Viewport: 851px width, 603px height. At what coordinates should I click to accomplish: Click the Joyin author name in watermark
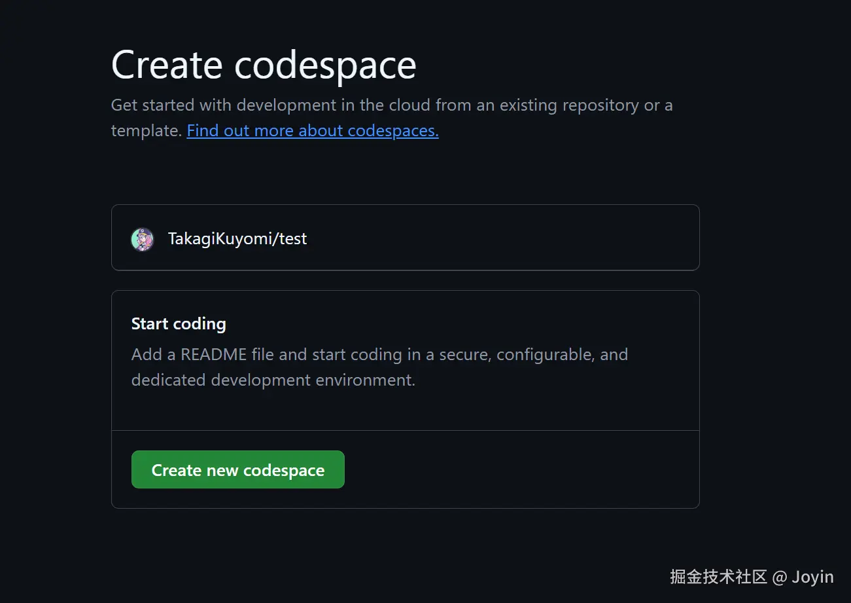pos(812,577)
